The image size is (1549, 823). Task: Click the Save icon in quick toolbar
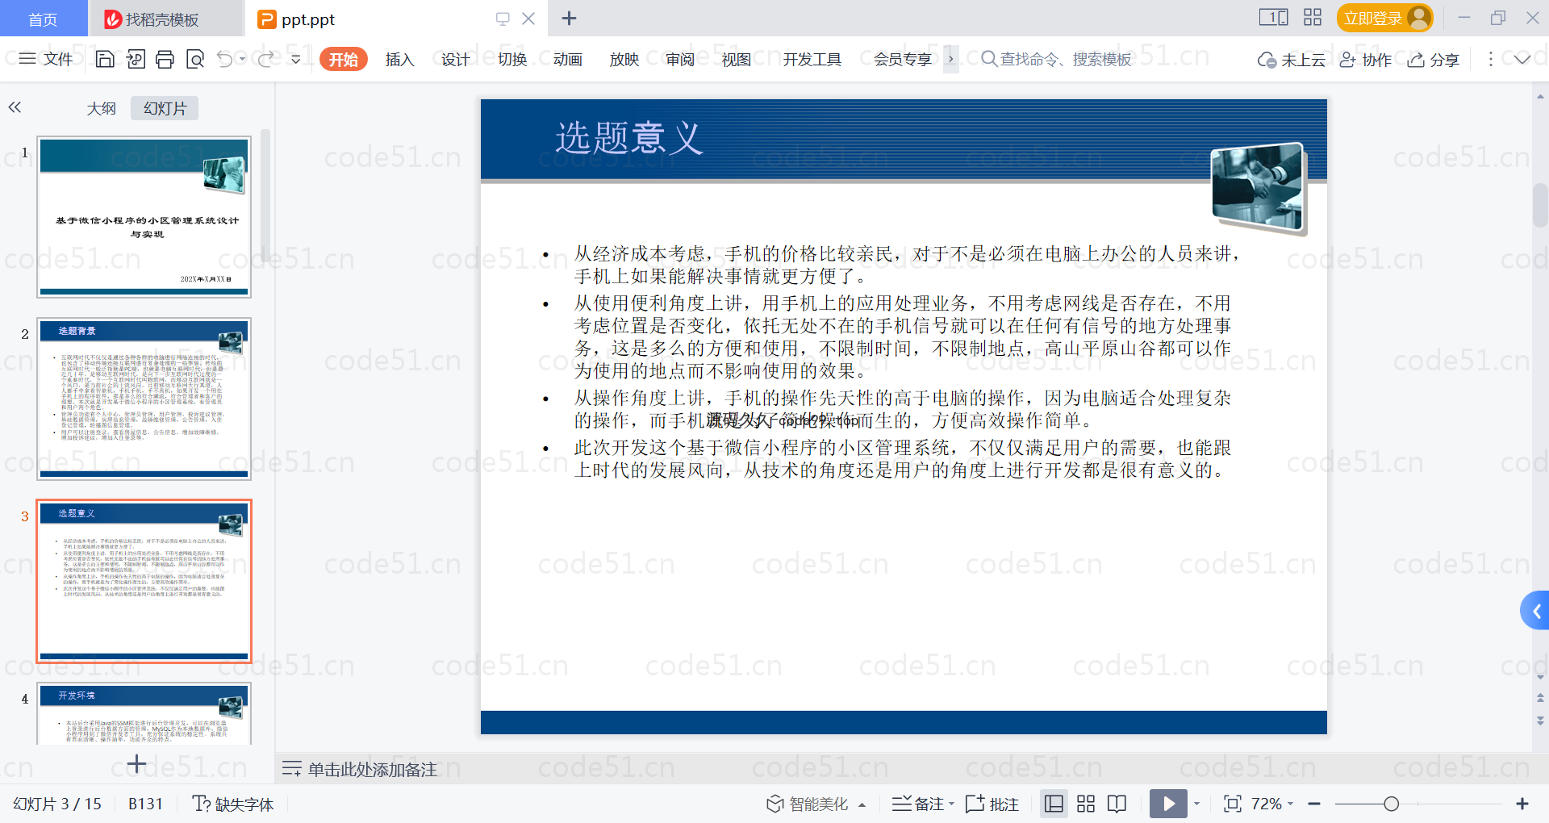click(x=105, y=59)
